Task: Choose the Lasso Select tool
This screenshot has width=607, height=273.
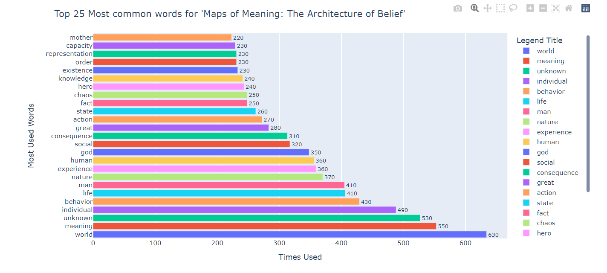Action: (513, 8)
